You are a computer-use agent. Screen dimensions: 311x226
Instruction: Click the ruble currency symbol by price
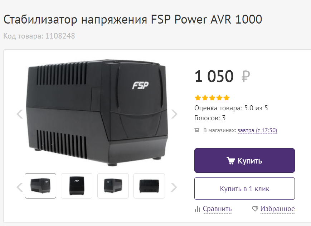[246, 76]
